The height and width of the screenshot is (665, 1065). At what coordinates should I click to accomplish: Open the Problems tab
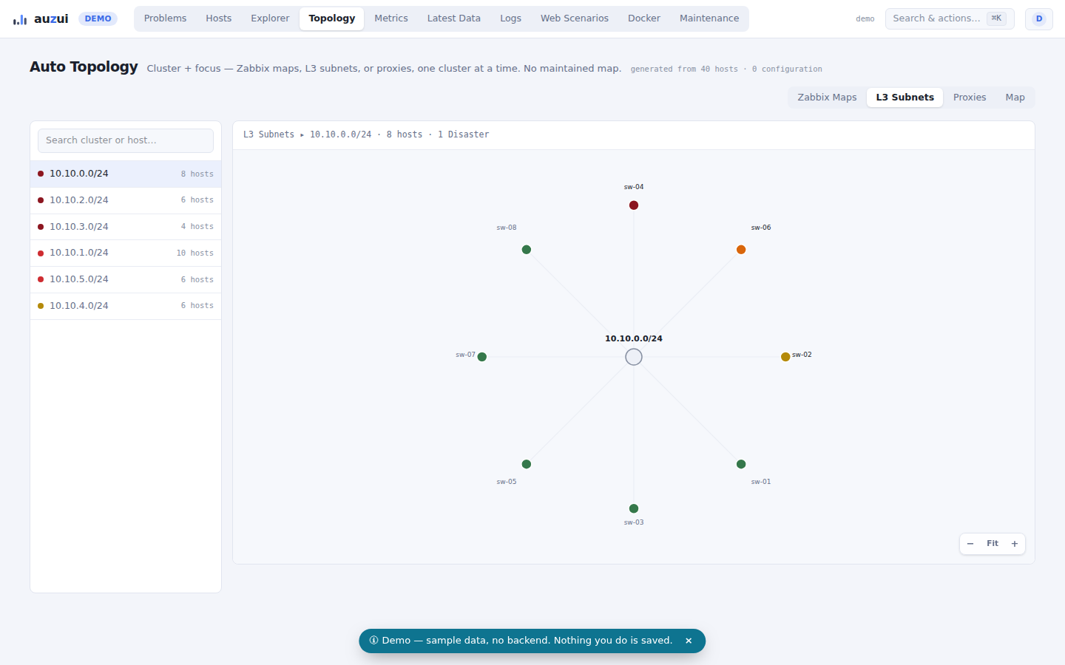[x=165, y=18]
